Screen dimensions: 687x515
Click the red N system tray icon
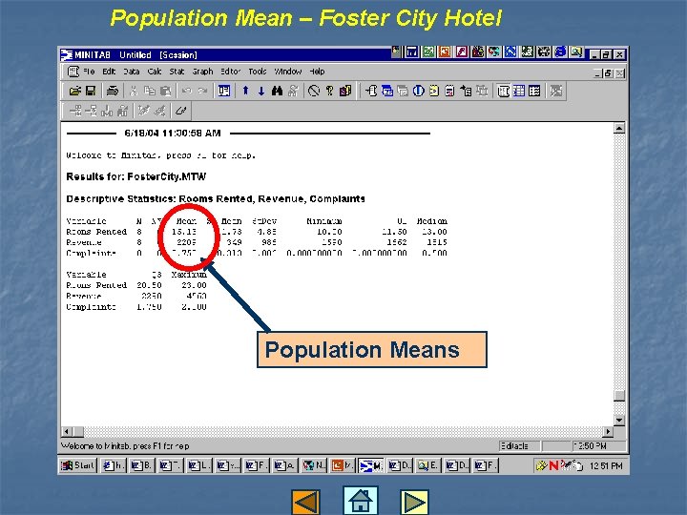(x=553, y=466)
